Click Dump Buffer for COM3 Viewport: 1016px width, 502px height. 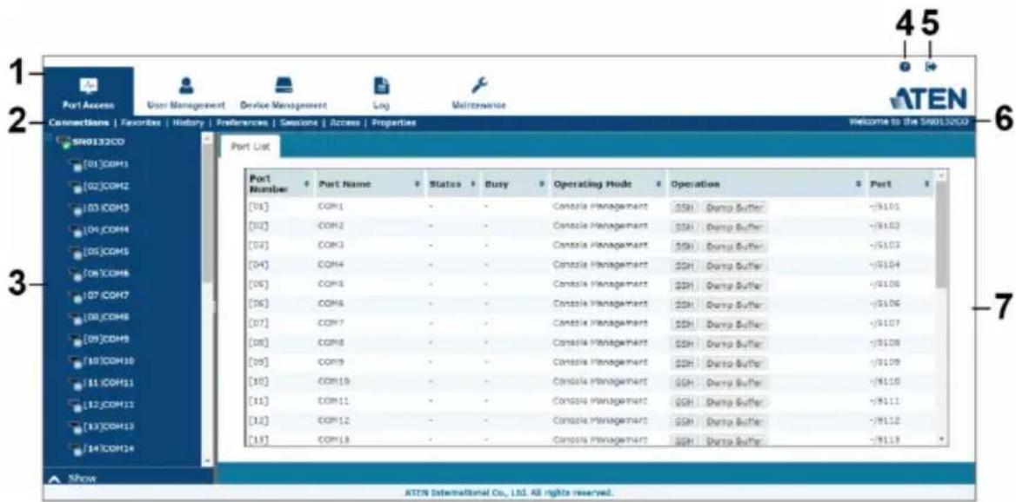[x=735, y=248]
